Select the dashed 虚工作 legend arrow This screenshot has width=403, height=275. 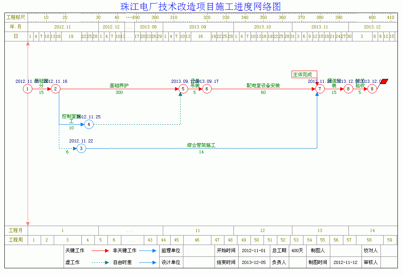(100, 262)
